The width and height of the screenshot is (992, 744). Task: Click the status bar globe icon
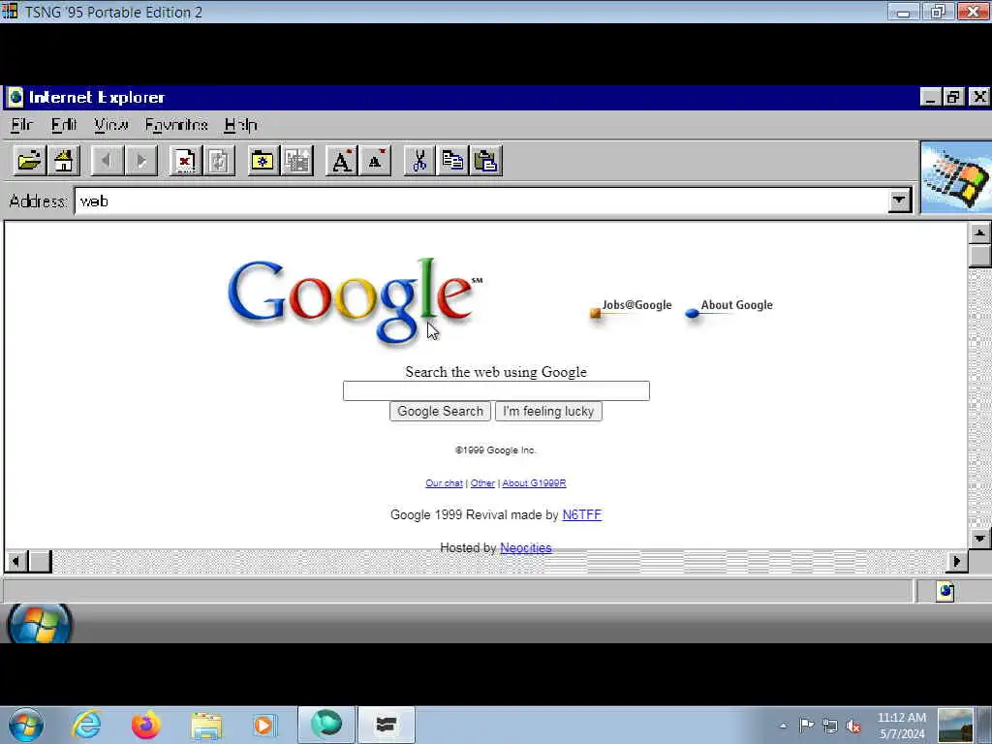pyautogui.click(x=945, y=591)
